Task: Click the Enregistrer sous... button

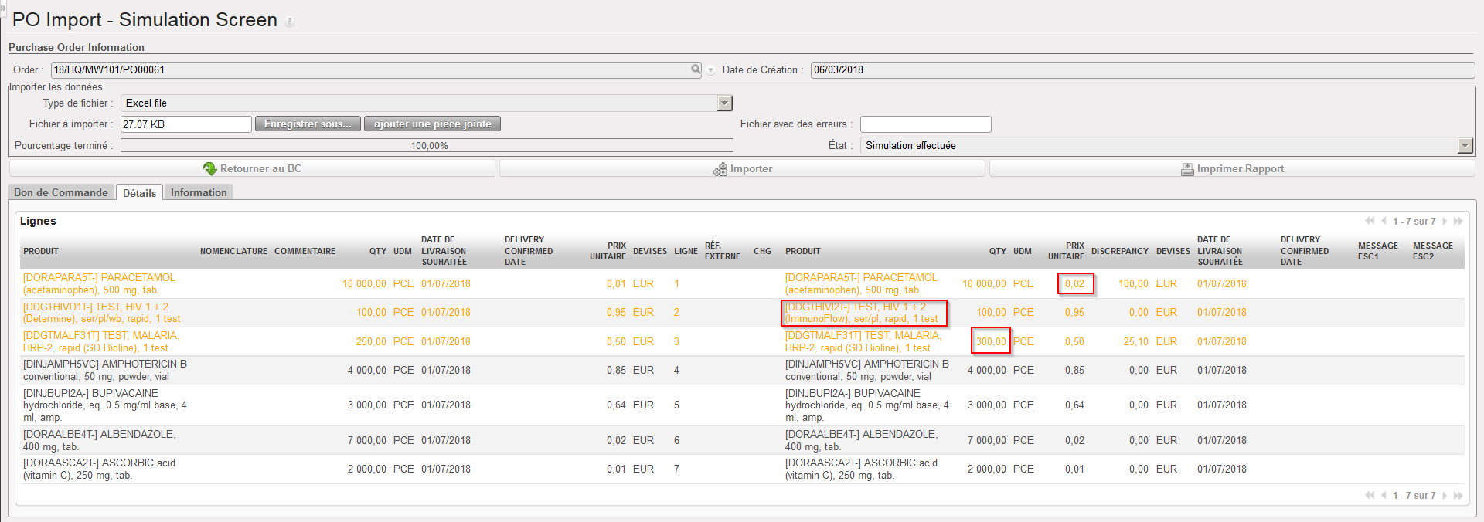Action: [x=308, y=124]
